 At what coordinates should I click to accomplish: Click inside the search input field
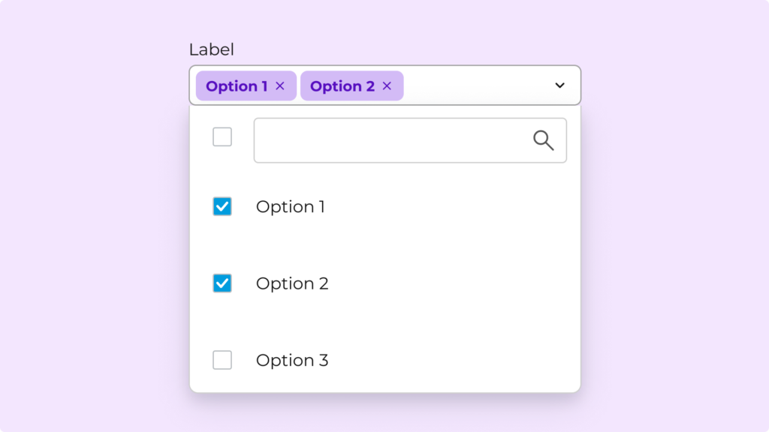[x=391, y=140]
